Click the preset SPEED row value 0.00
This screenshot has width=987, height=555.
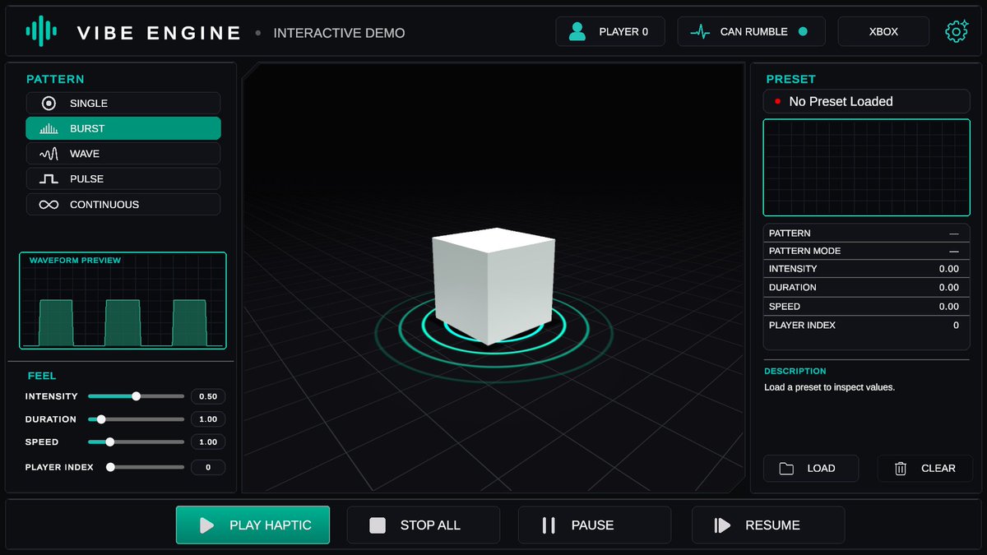948,307
